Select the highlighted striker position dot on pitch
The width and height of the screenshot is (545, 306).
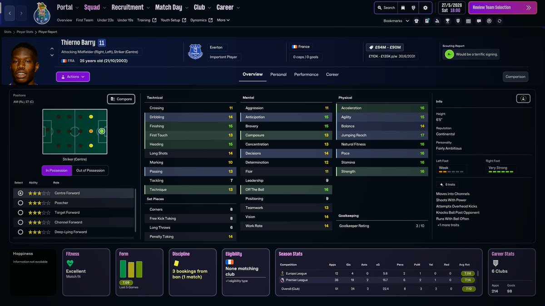[102, 131]
